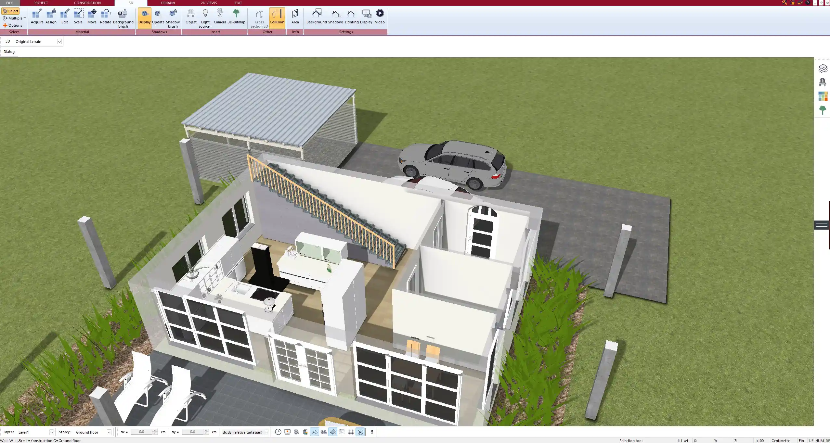Toggle the film camera icon in bottom toolbar
The height and width of the screenshot is (443, 830).
pyautogui.click(x=296, y=432)
